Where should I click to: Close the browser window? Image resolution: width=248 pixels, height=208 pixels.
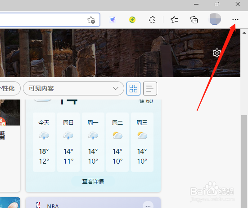(238, 4)
